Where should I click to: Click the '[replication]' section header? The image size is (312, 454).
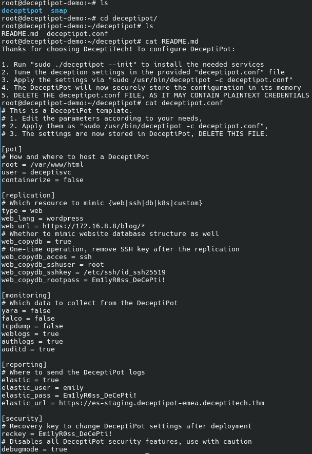pos(28,195)
